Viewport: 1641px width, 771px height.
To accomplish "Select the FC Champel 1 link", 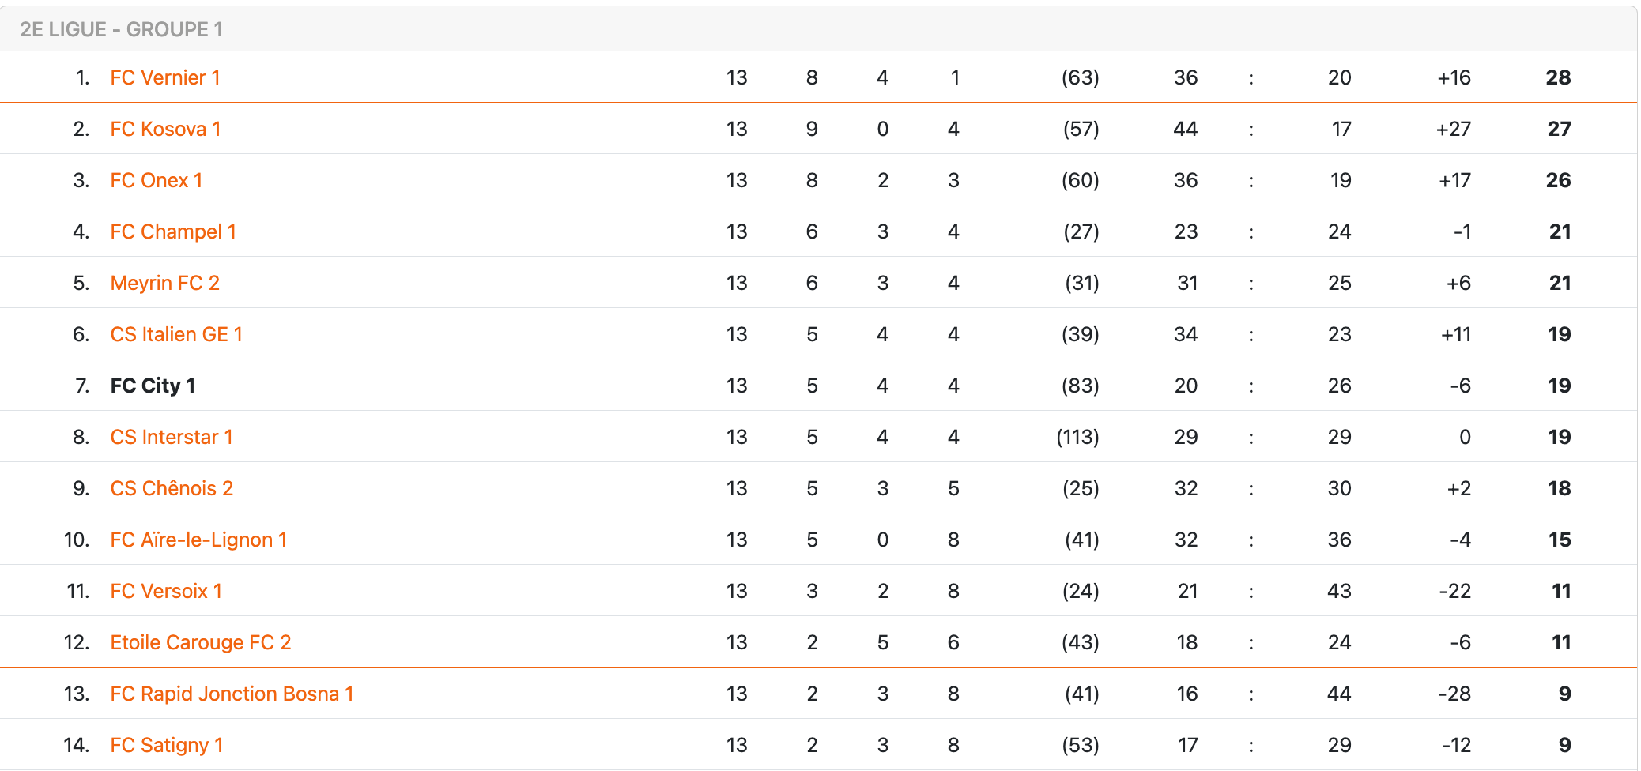I will (x=173, y=231).
